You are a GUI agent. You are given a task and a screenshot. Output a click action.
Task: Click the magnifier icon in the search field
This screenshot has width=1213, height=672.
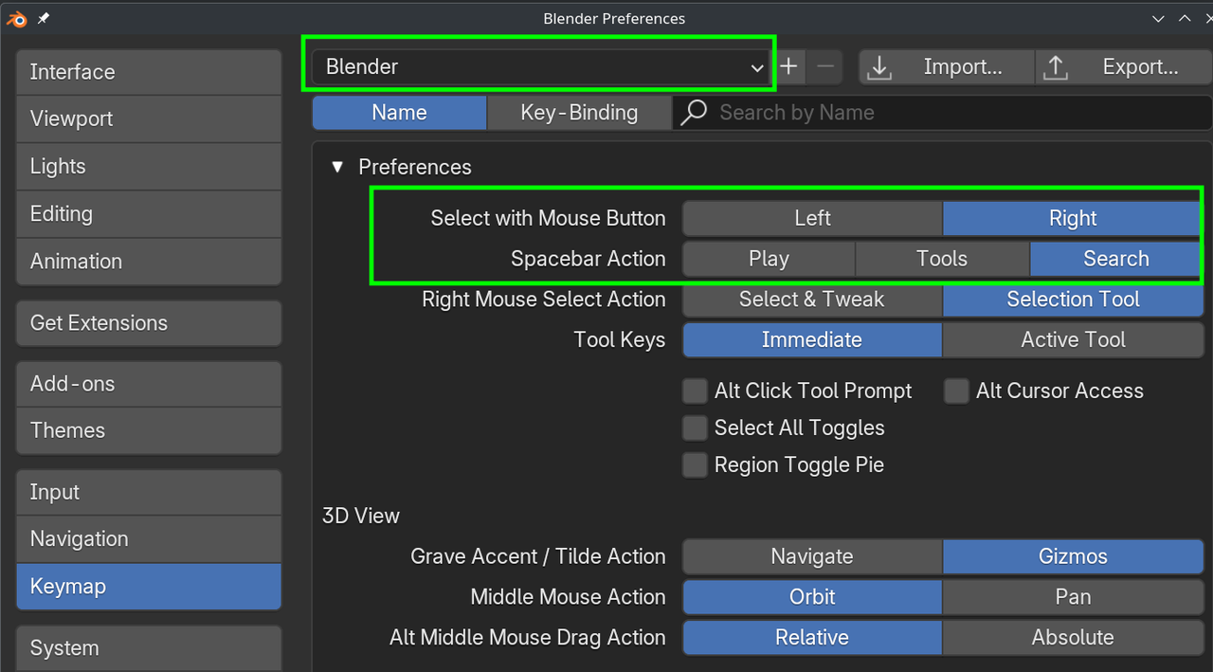(x=695, y=113)
